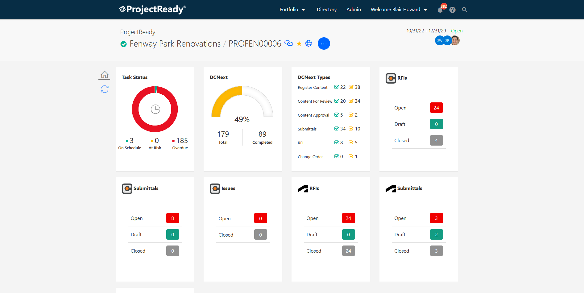Click the green check icon for Content Approval
584x293 pixels.
(x=337, y=115)
